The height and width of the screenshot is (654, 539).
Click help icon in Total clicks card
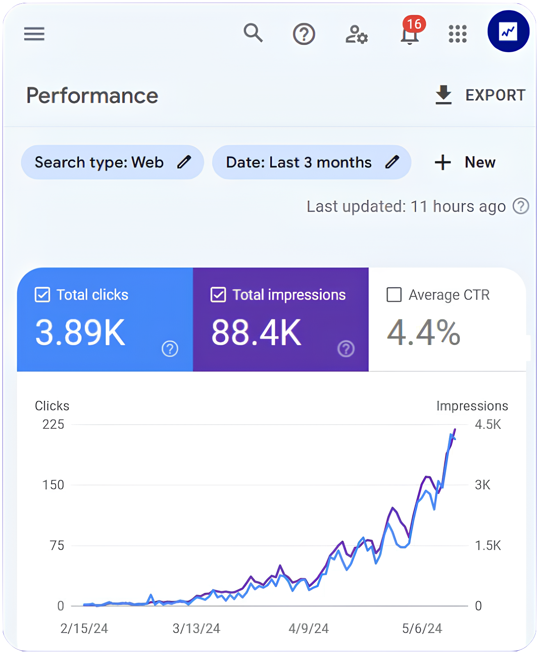pos(170,349)
